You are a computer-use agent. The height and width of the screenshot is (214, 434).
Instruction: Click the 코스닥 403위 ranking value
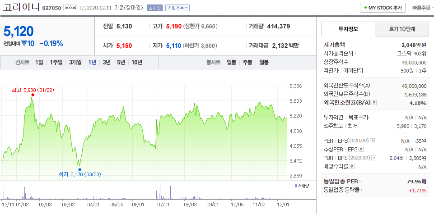(411, 54)
